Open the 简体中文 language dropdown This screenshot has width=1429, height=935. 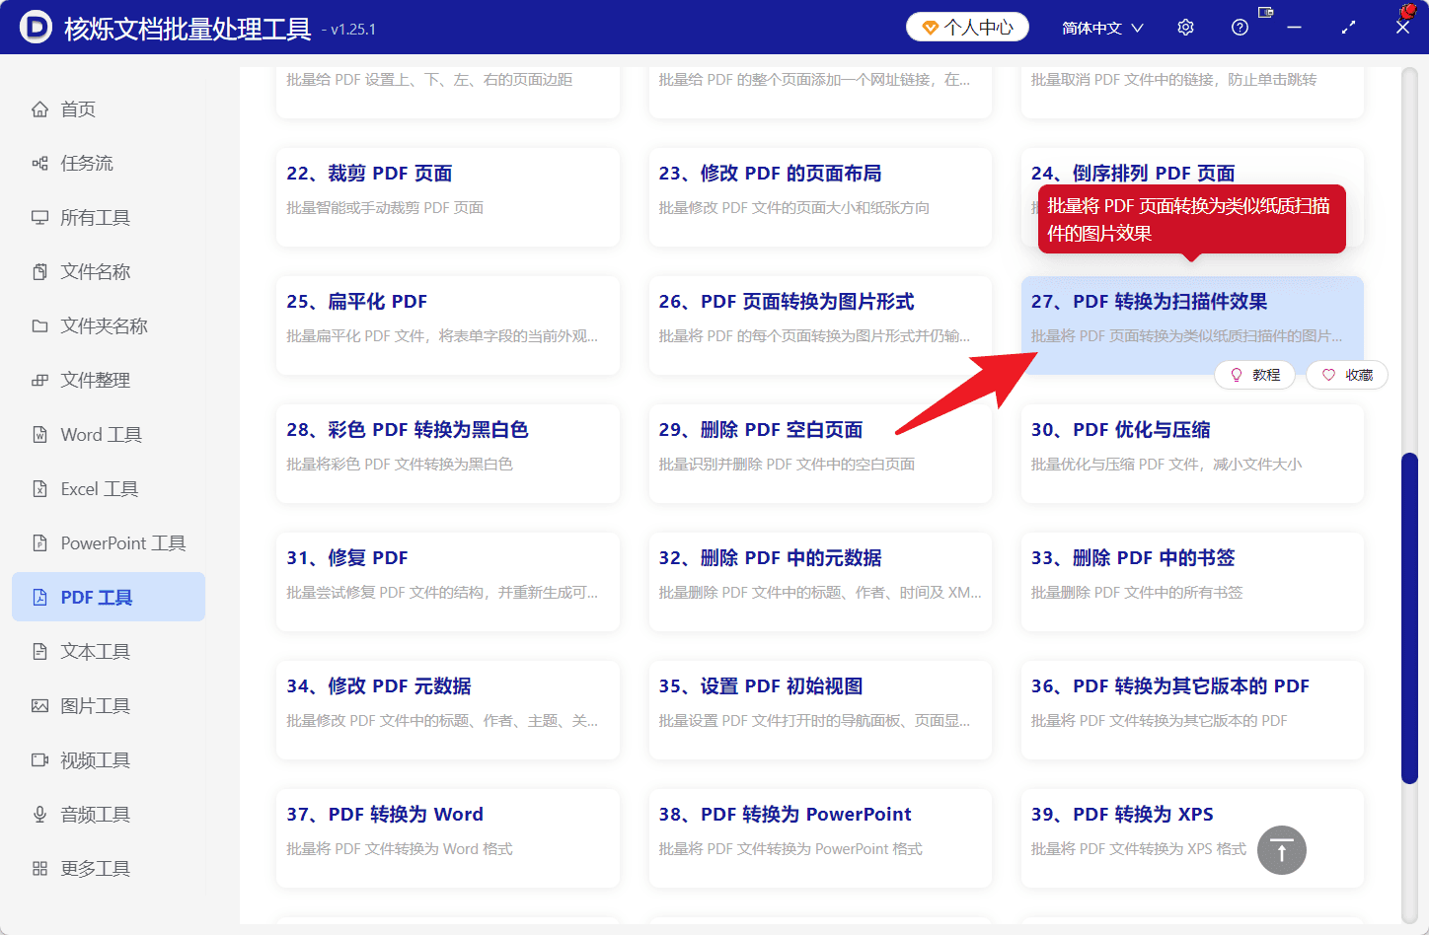tap(1102, 28)
